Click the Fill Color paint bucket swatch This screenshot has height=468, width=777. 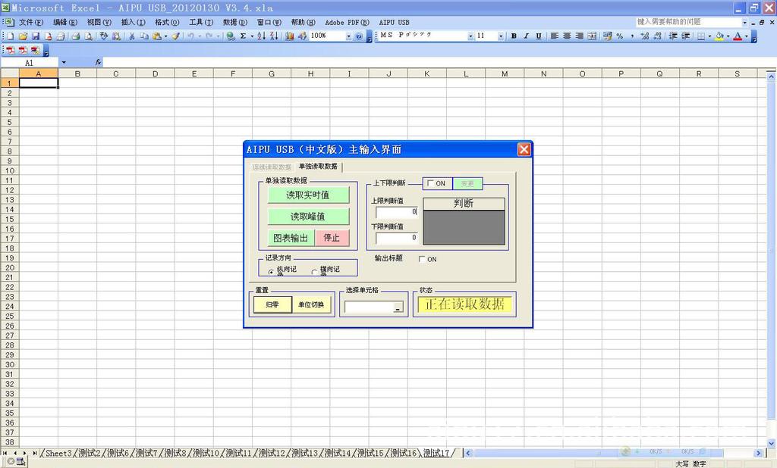719,36
